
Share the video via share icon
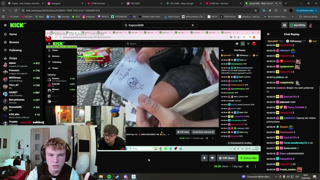point(247,166)
